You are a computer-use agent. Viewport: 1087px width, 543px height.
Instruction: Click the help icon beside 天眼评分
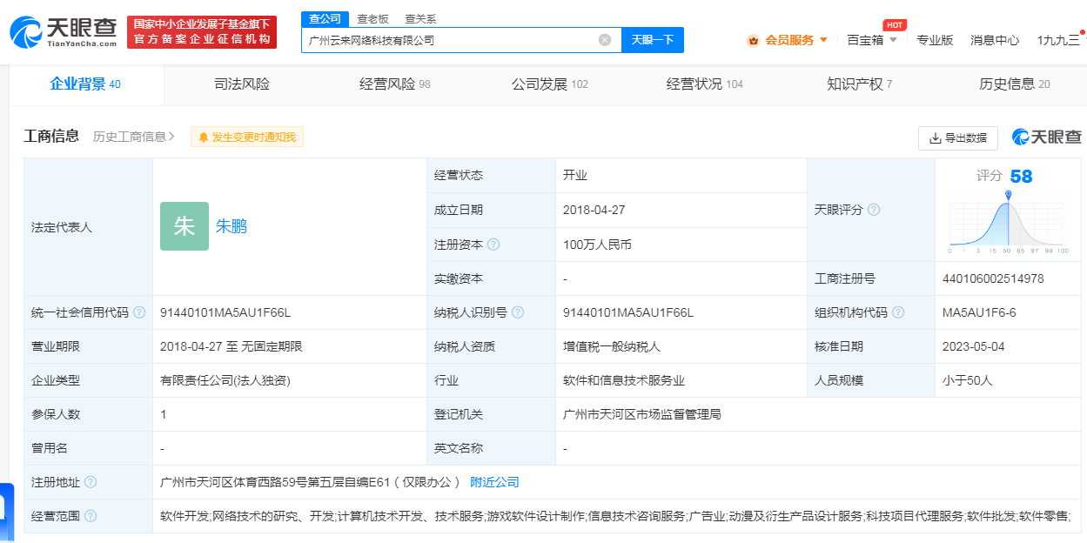874,210
